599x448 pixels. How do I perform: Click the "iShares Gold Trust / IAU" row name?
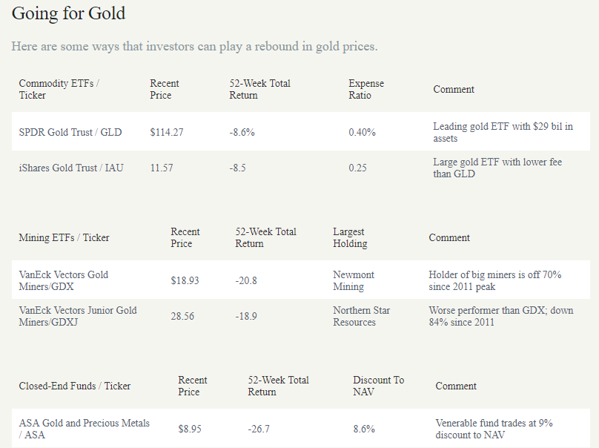click(x=71, y=168)
